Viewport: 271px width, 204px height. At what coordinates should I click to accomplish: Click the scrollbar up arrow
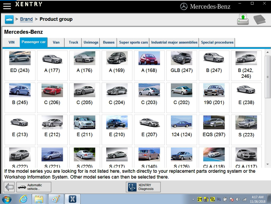pyautogui.click(x=268, y=52)
